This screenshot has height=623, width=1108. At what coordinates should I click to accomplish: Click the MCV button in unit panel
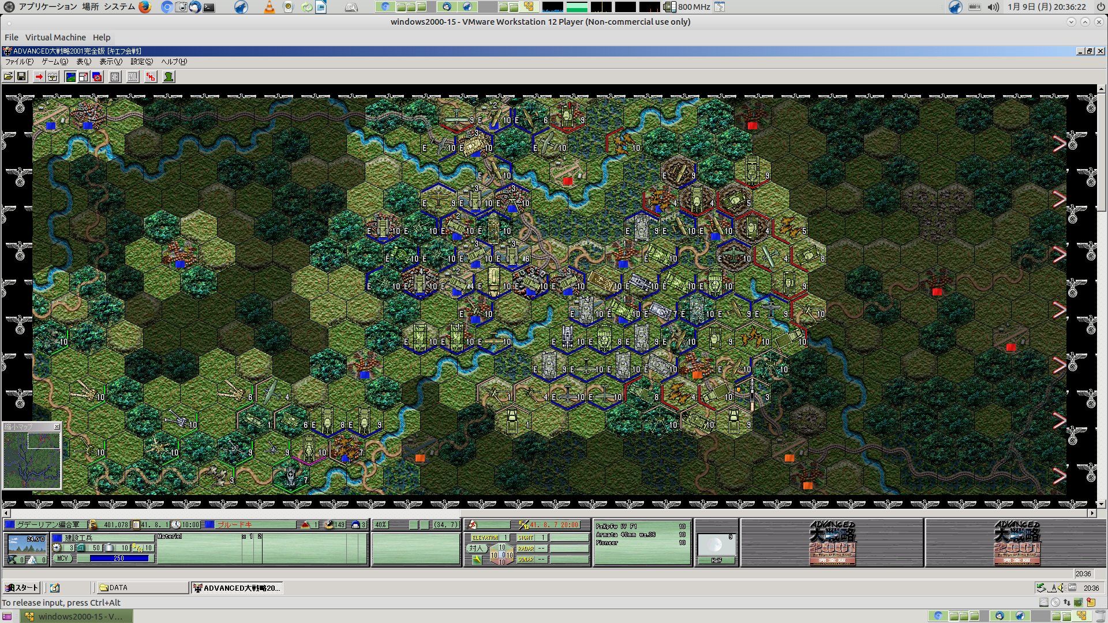[62, 558]
